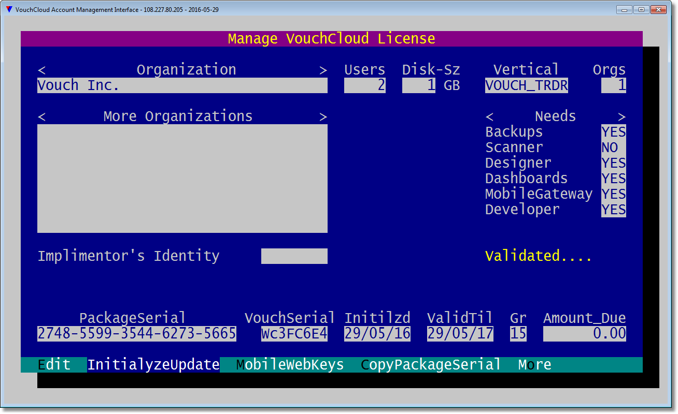Click the Validated.... status text
Screen dimensions: 678x414
539,256
